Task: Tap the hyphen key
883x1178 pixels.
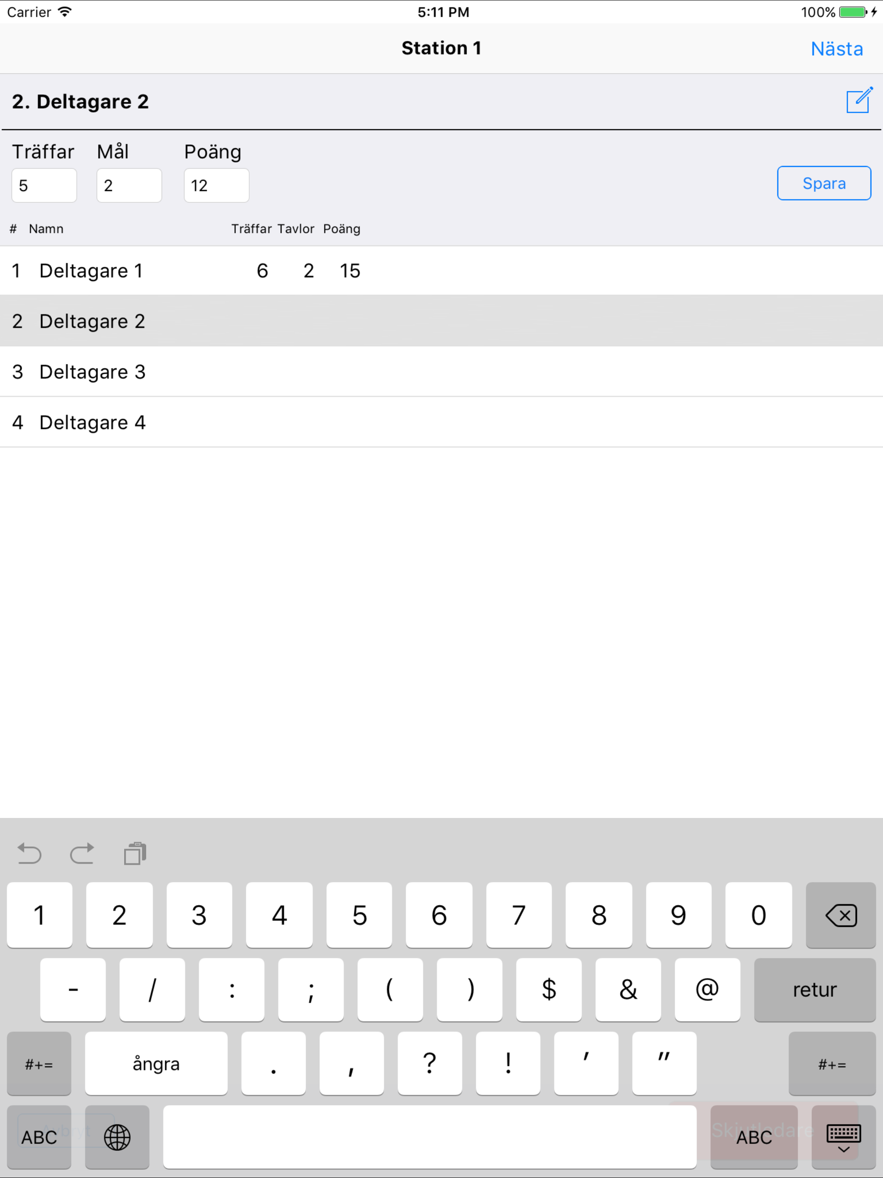Action: pyautogui.click(x=73, y=990)
